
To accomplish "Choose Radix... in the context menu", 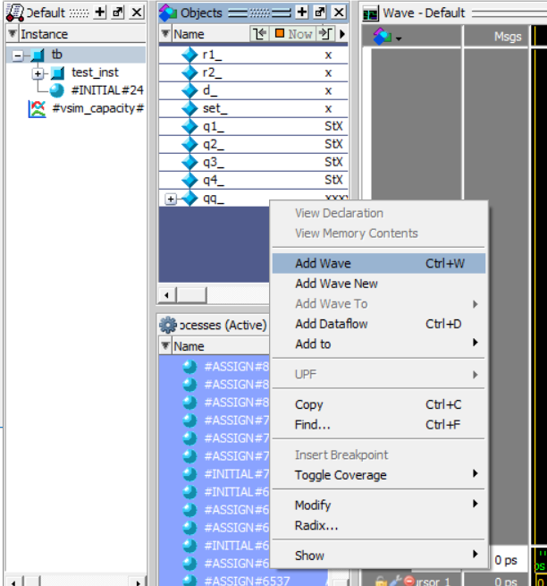I will pos(379,526).
